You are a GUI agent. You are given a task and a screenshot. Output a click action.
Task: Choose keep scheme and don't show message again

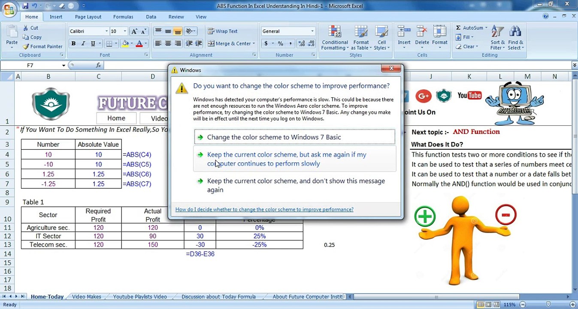[294, 185]
